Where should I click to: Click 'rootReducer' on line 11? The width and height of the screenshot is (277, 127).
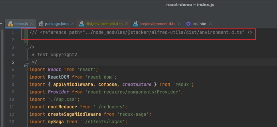(62, 107)
